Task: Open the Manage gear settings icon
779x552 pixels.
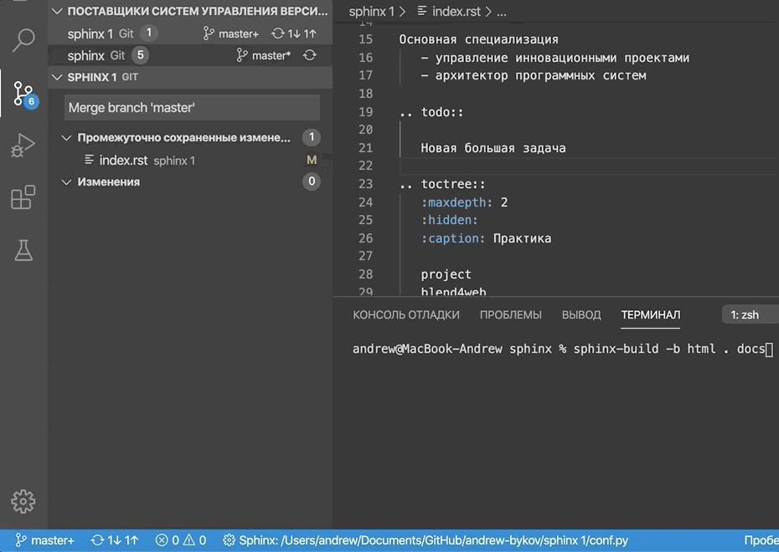Action: pyautogui.click(x=23, y=500)
